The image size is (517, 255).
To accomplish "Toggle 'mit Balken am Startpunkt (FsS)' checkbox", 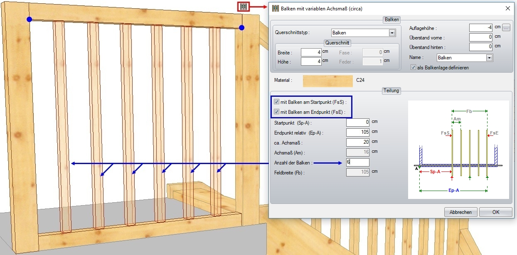I will 276,102.
